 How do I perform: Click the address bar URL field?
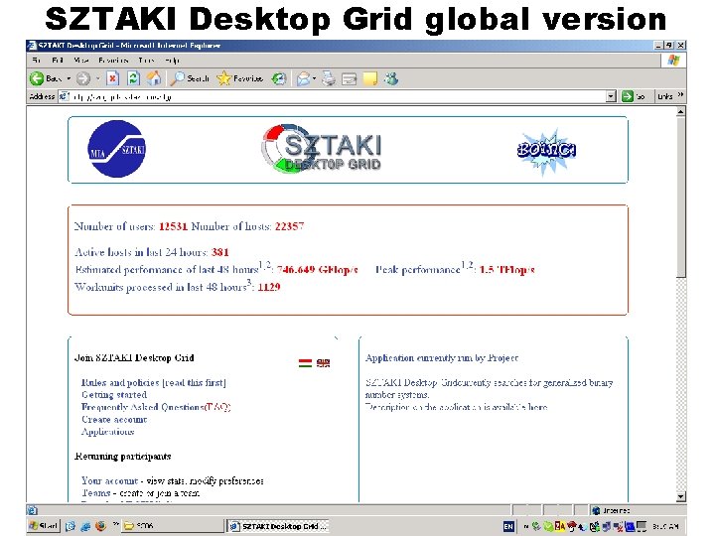338,96
